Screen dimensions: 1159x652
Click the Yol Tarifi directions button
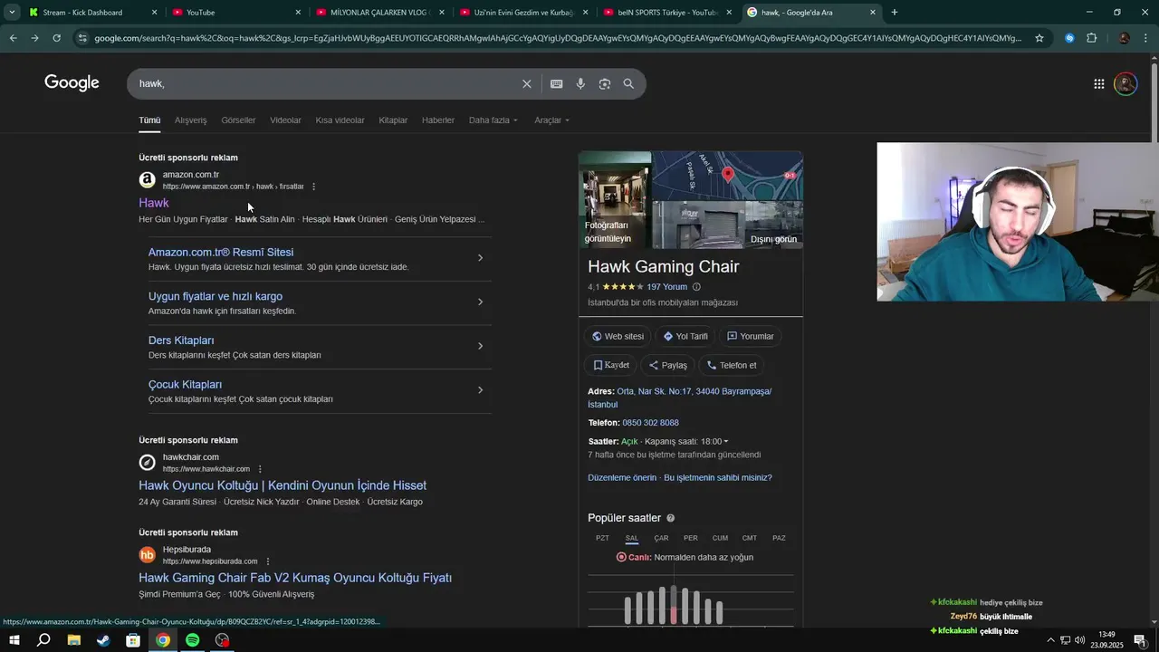click(685, 336)
